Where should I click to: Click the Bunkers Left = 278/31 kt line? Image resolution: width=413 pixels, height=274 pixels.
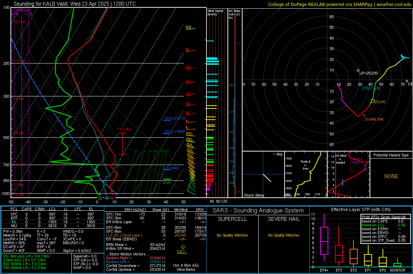coord(136,262)
